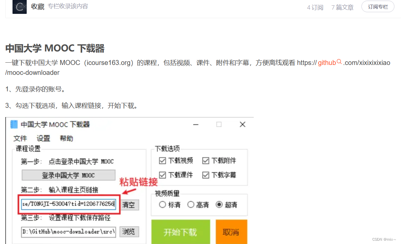Click the green 开始下载 button
Image resolution: width=401 pixels, height=244 pixels.
[x=181, y=232]
